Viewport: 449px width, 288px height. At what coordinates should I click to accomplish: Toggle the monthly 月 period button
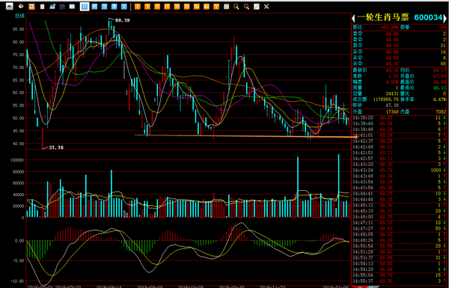(x=104, y=6)
